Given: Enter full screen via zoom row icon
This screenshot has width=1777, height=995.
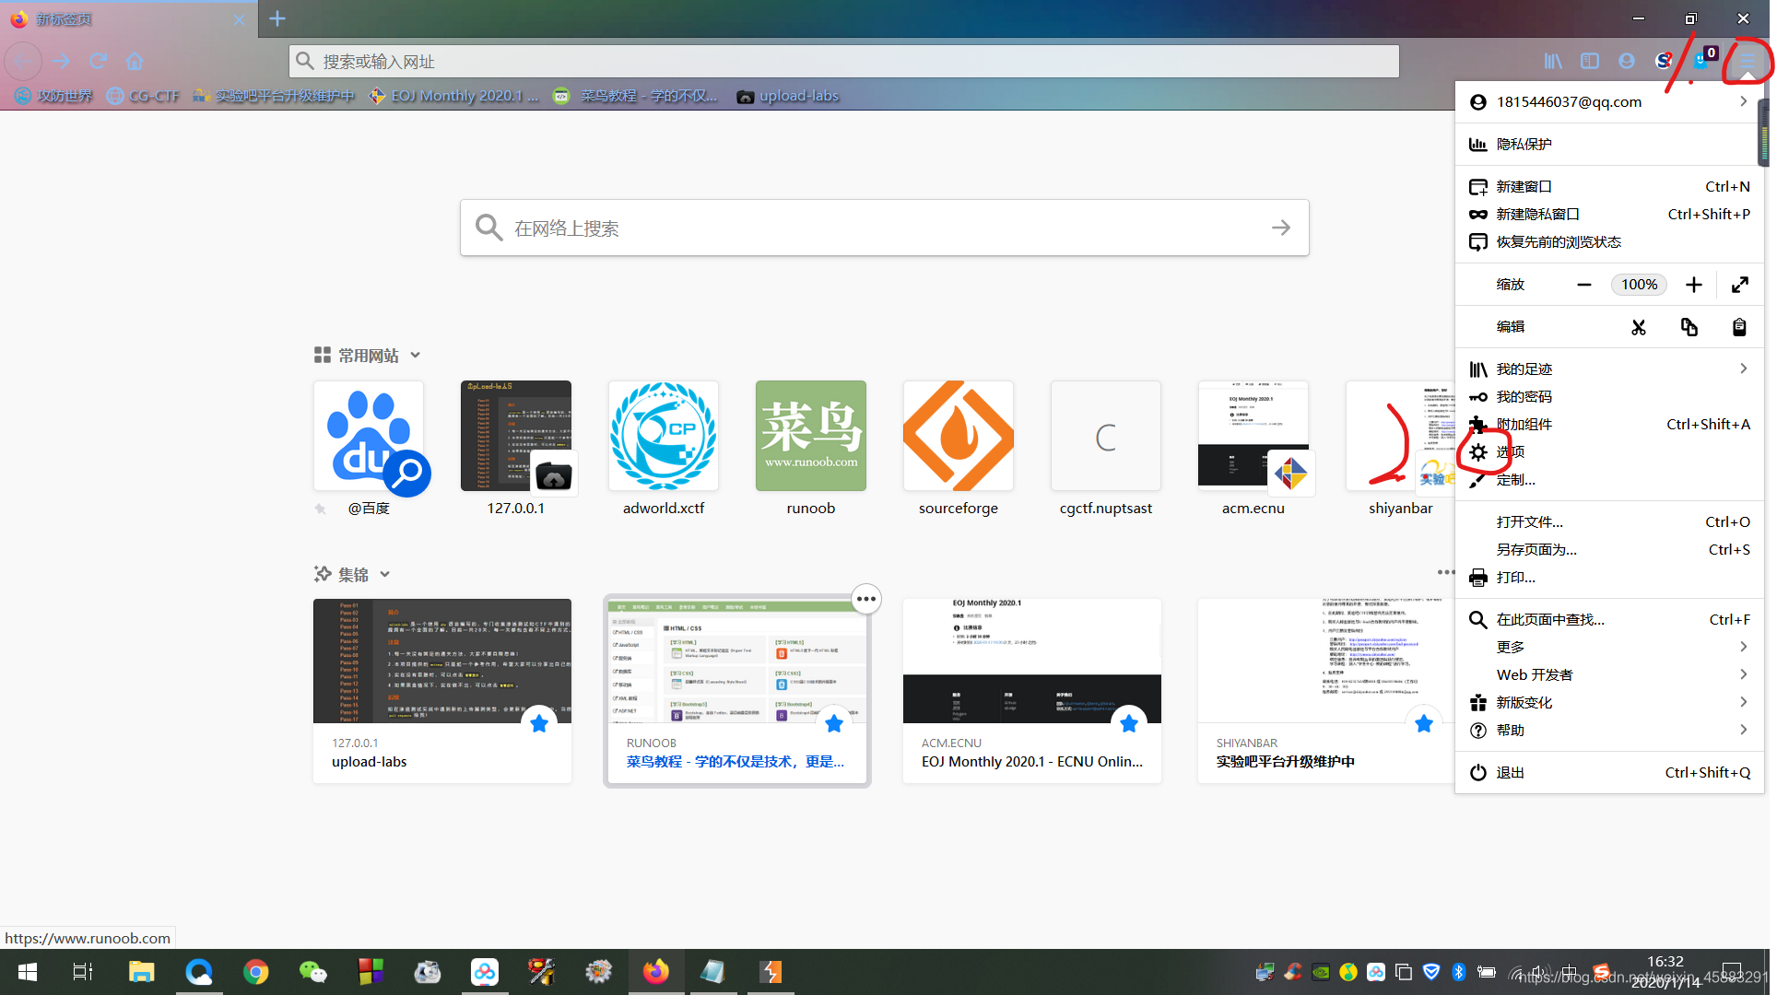Looking at the screenshot, I should click(x=1739, y=285).
